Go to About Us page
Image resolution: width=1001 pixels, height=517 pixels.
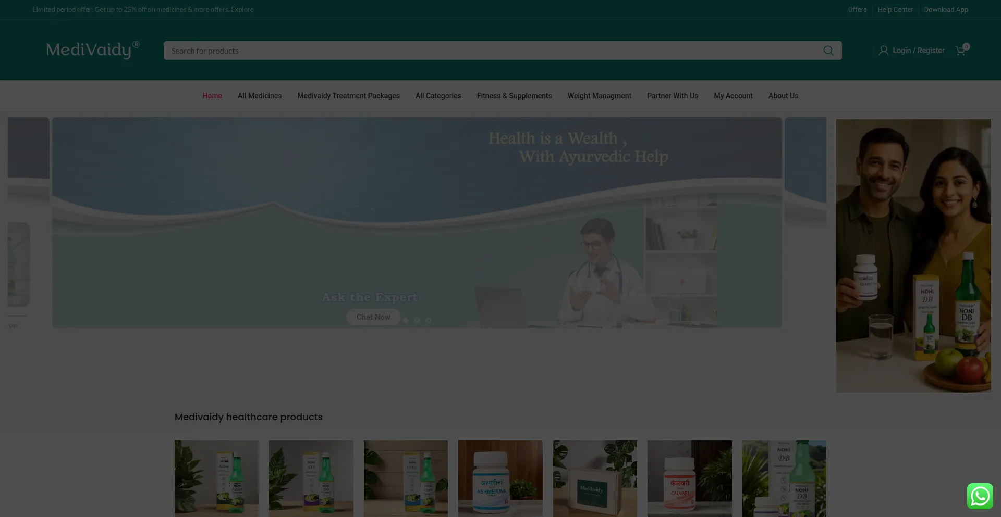tap(783, 96)
